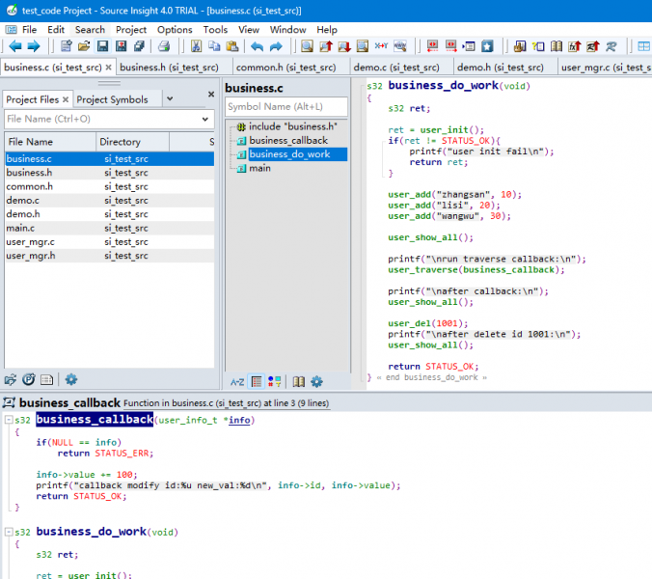Select the Project Symbols panel tab
This screenshot has height=579, width=652.
tap(112, 99)
